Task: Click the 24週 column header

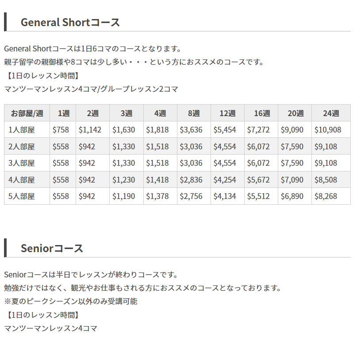Action: coord(331,113)
